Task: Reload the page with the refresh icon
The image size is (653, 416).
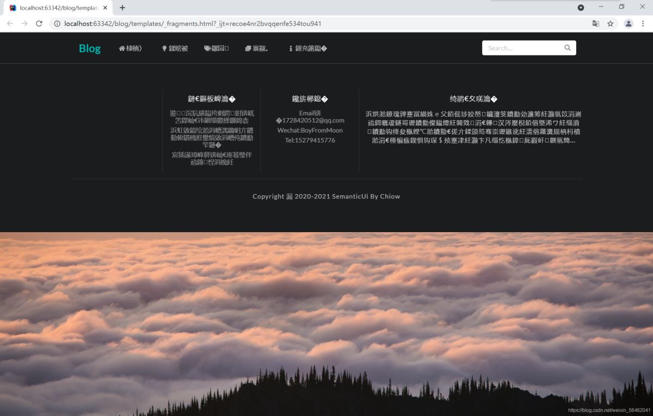Action: point(39,23)
